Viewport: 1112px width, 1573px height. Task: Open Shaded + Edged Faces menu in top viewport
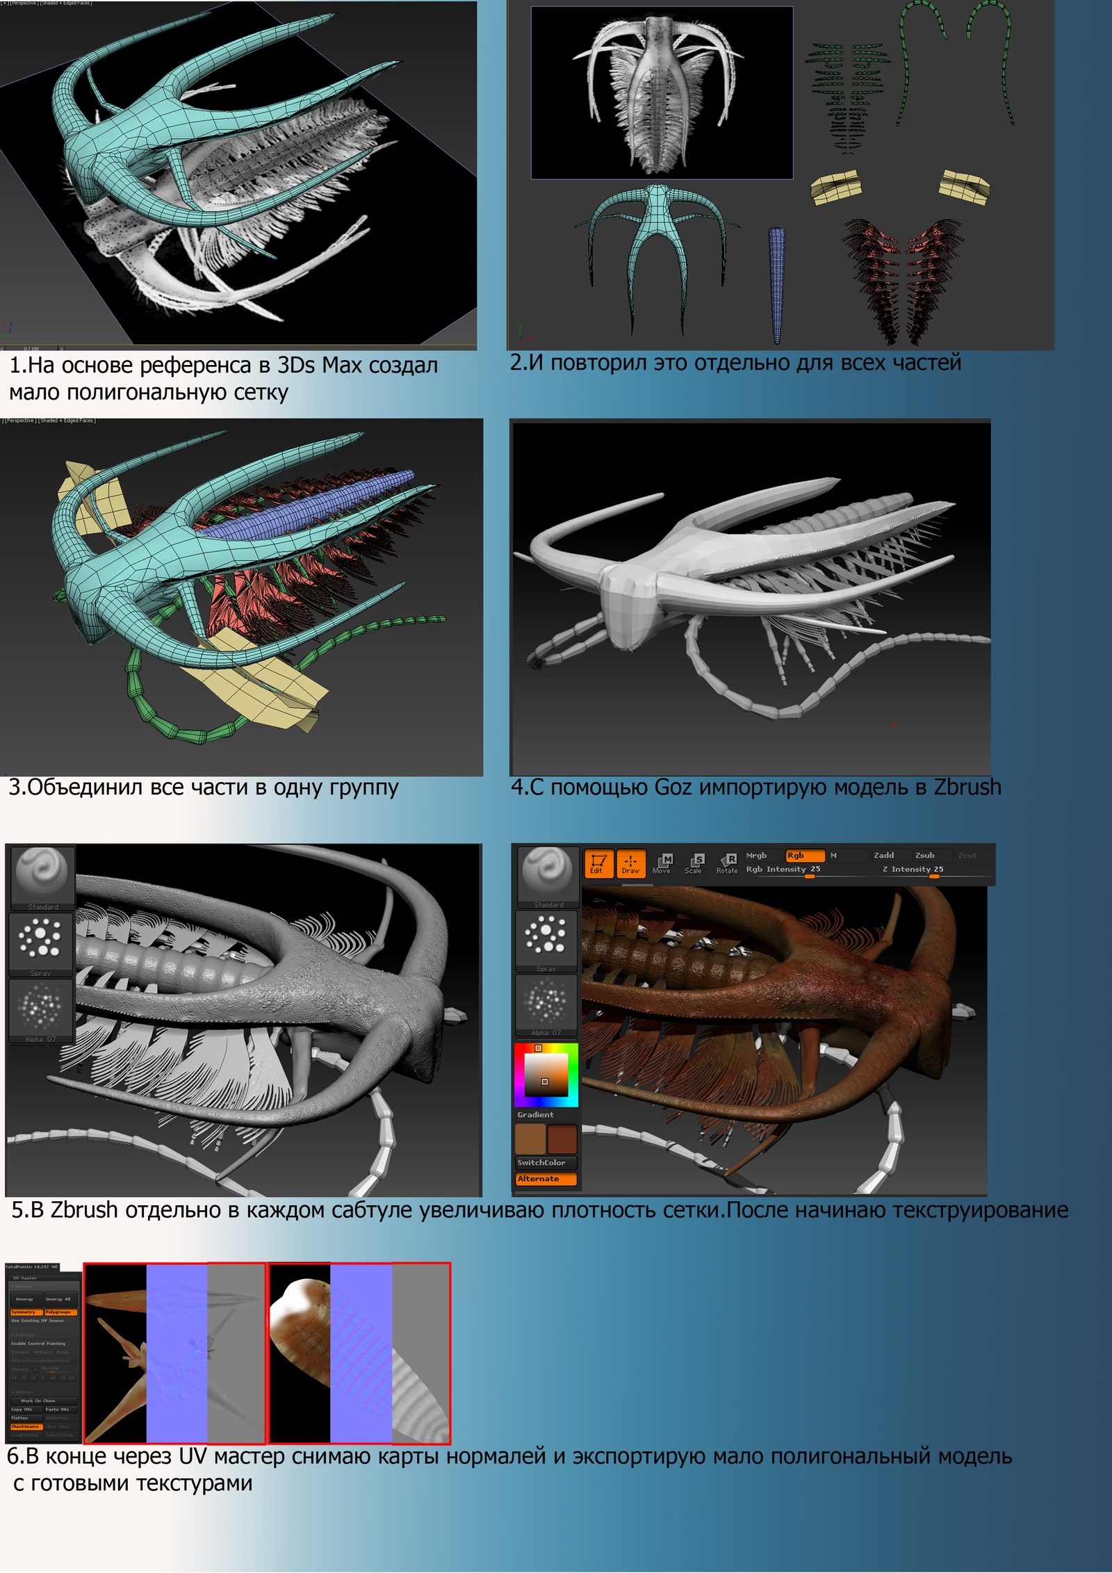[x=66, y=3]
